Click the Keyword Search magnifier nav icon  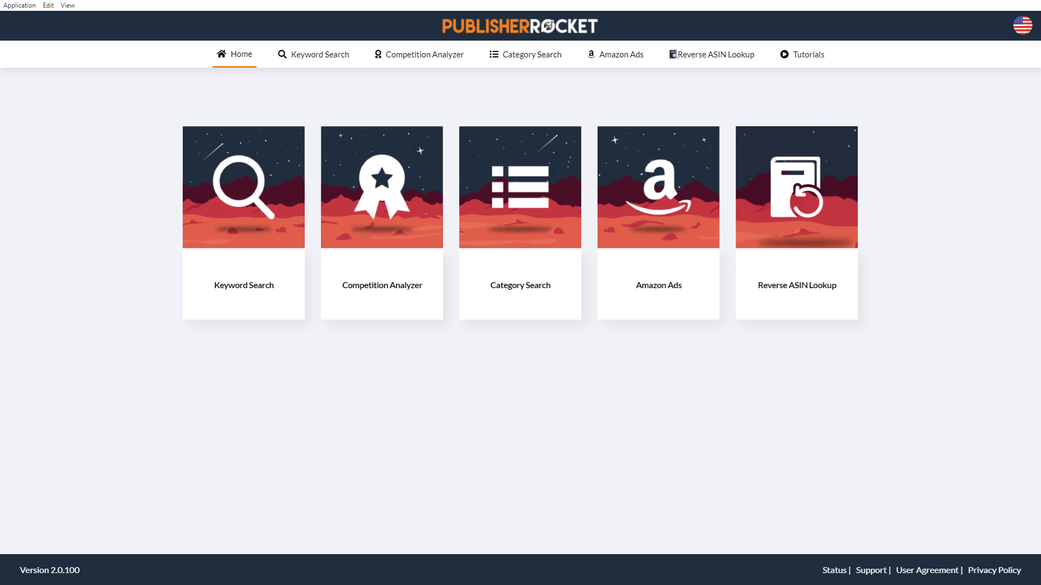(282, 54)
